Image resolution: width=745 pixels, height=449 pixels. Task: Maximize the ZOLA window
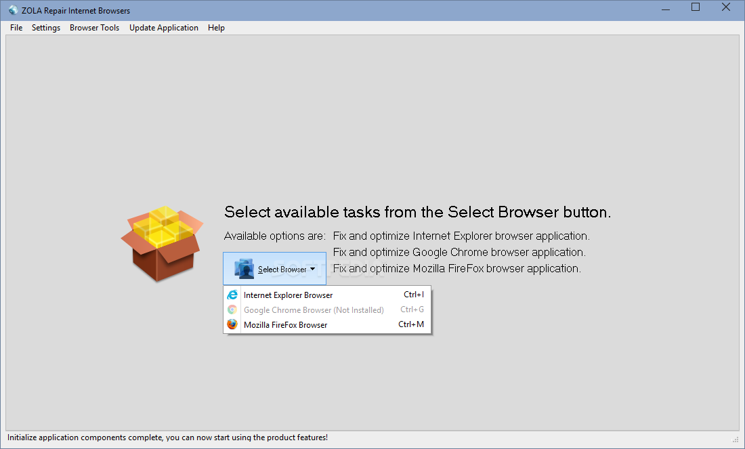click(x=696, y=7)
